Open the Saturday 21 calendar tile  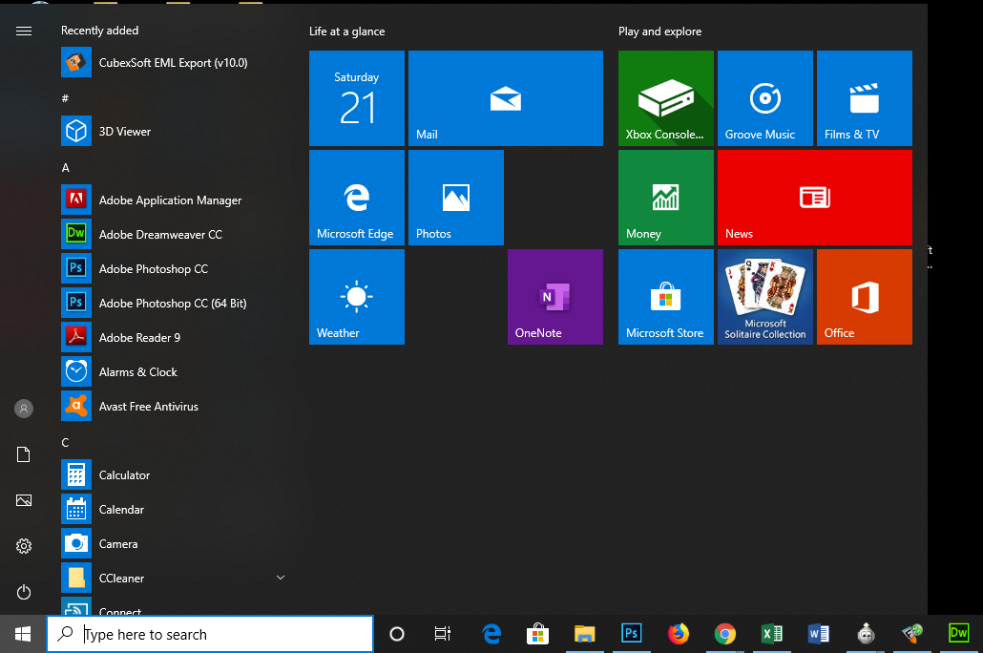coord(357,98)
